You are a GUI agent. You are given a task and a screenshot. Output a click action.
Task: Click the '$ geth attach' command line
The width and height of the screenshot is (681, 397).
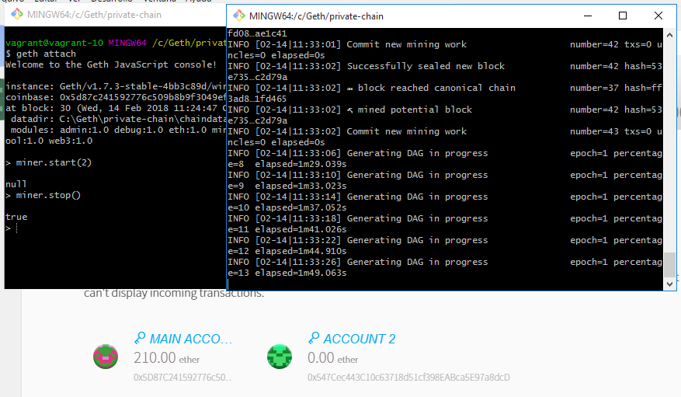click(41, 54)
